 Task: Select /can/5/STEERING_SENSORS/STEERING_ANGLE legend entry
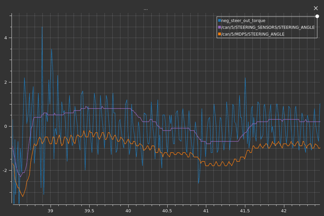(x=268, y=27)
